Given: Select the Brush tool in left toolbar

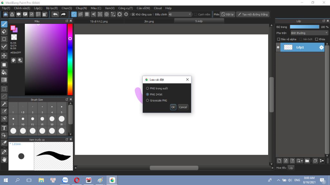Looking at the screenshot, I should [4, 24].
